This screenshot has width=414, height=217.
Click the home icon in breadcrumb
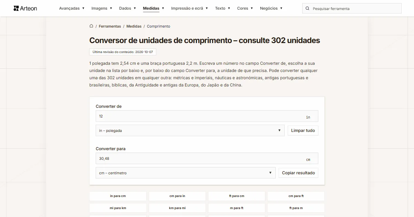(x=91, y=26)
